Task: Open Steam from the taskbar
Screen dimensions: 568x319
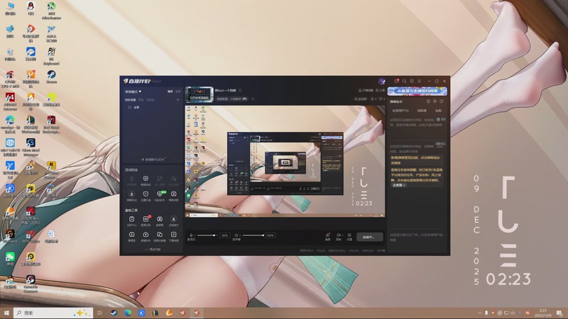Action: [x=114, y=313]
